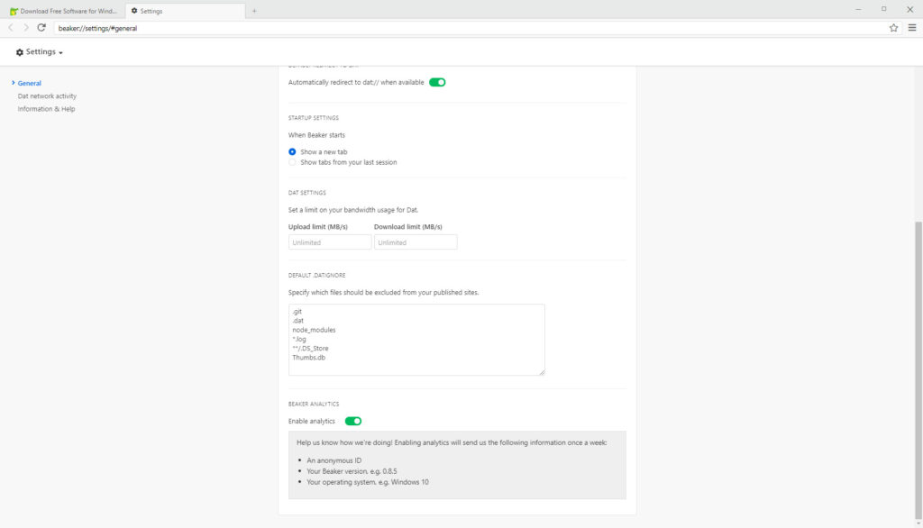Click the 'Beaker Analytics' heading

(314, 404)
